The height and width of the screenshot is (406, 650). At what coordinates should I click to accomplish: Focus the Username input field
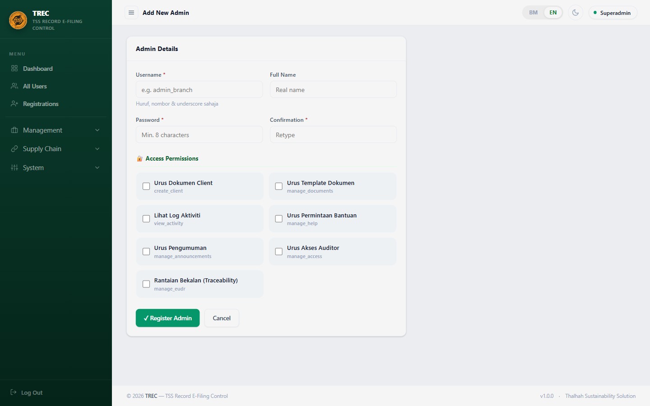(x=199, y=89)
